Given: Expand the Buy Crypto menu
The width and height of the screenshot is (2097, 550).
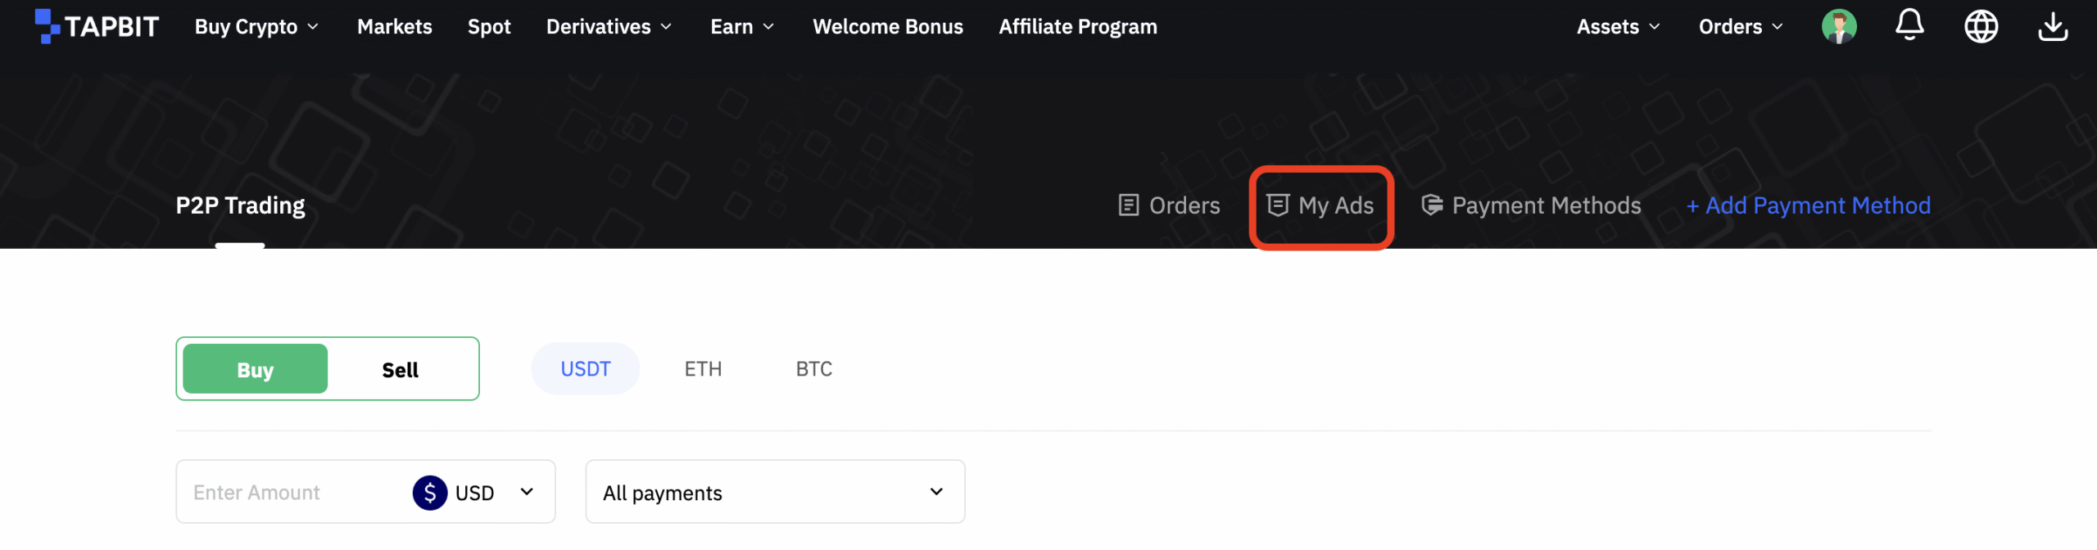Looking at the screenshot, I should pyautogui.click(x=256, y=27).
